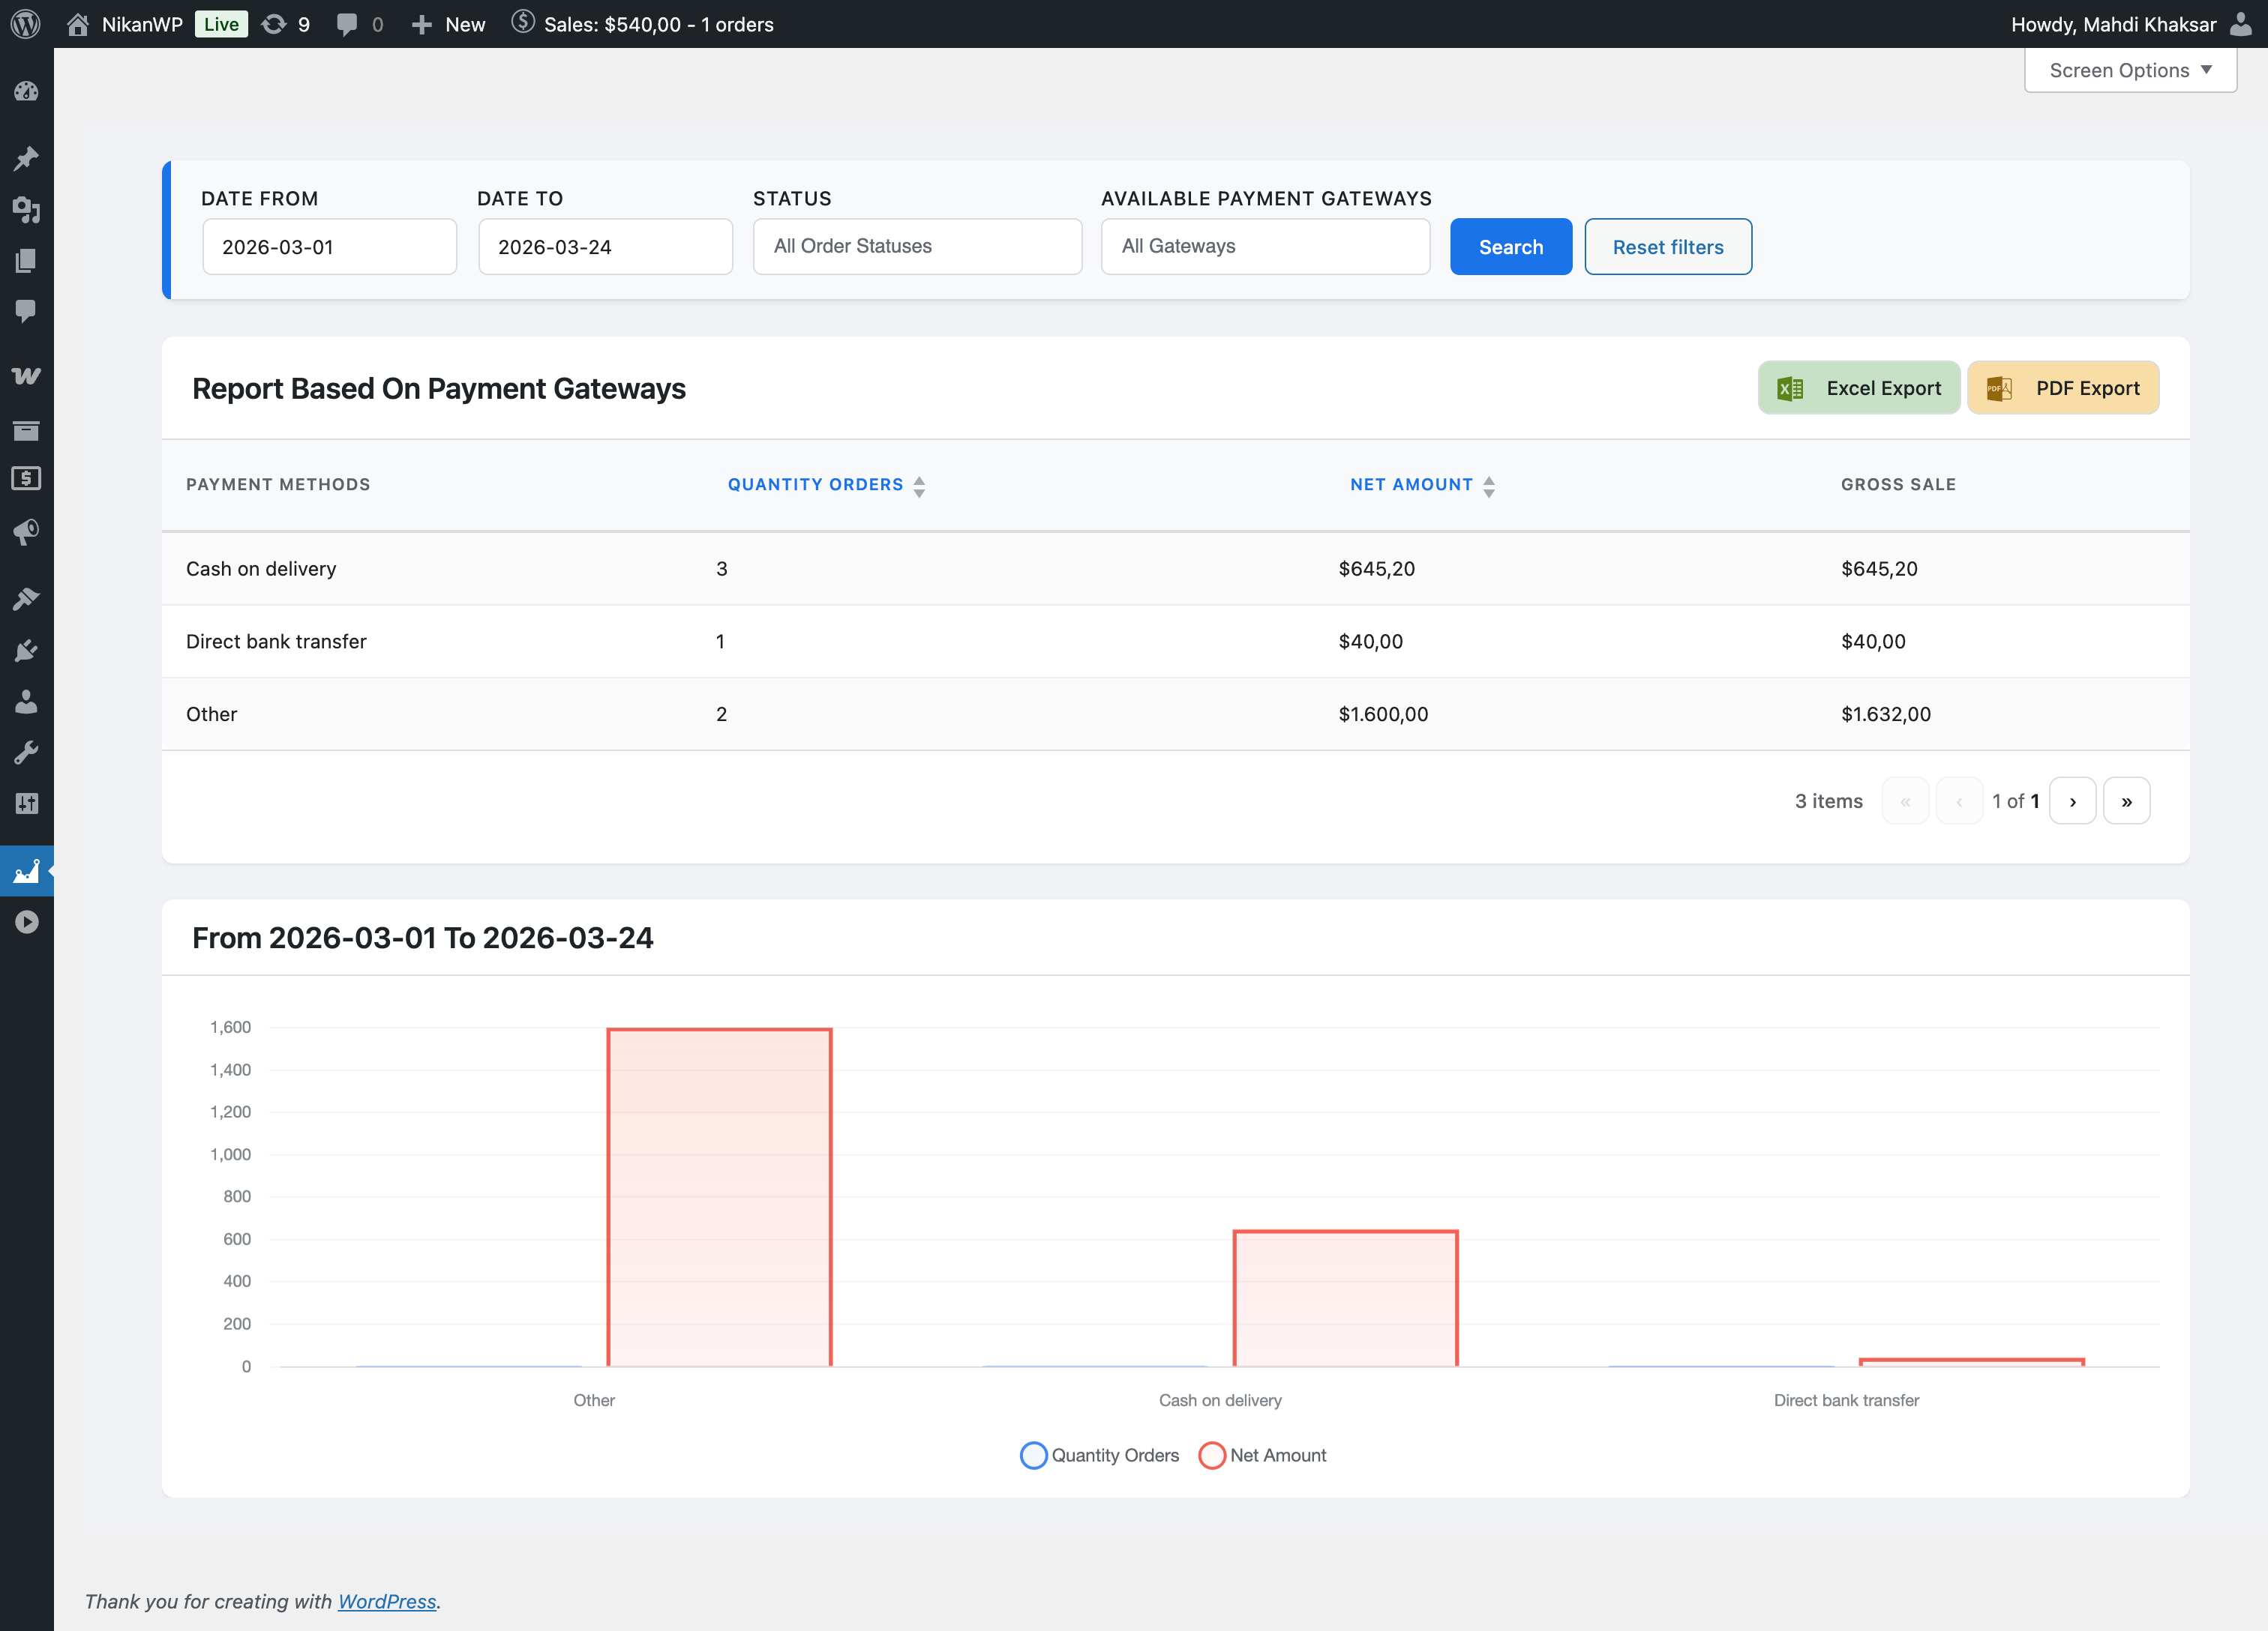The image size is (2268, 1631).
Task: Click the Excel Export button
Action: 1858,388
